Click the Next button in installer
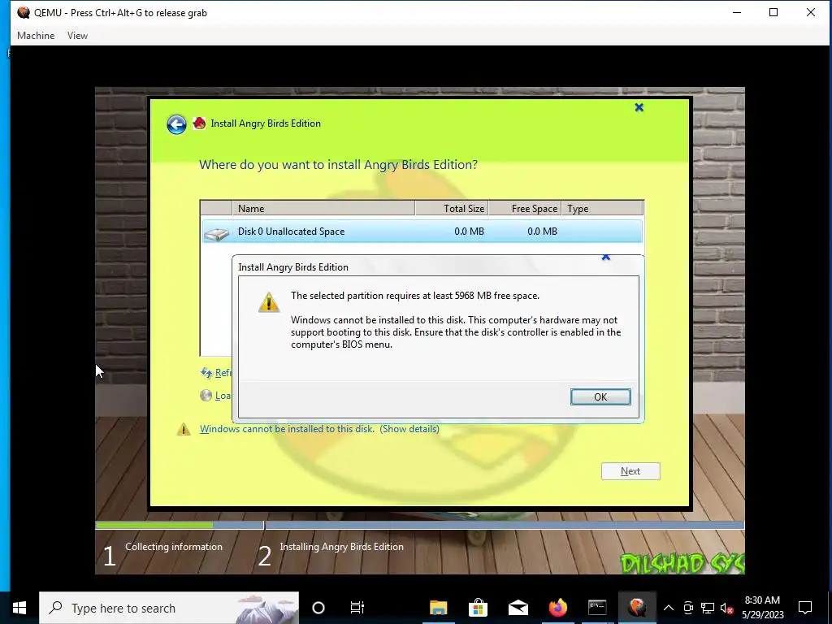The image size is (832, 624). [630, 471]
